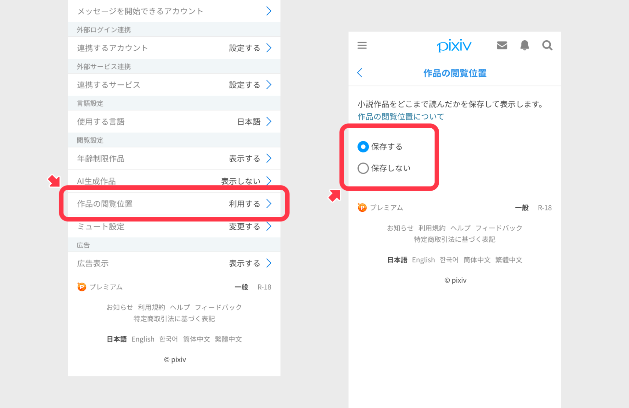The height and width of the screenshot is (408, 629).
Task: Go back with the left chevron icon
Action: 360,73
